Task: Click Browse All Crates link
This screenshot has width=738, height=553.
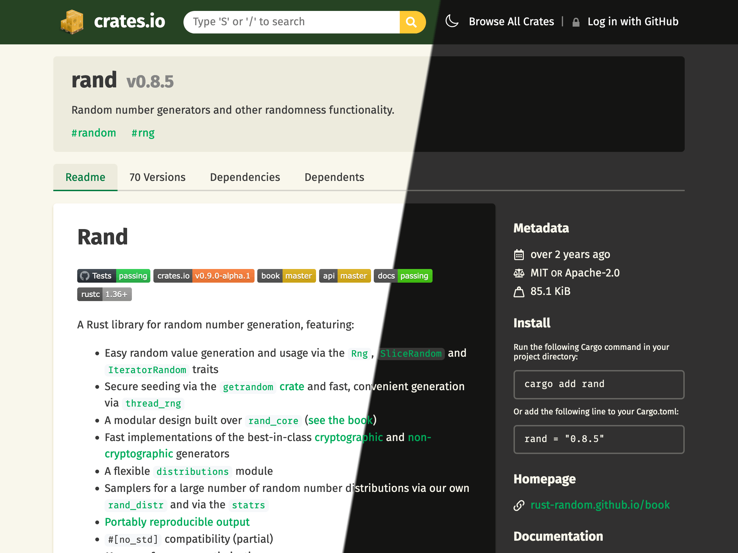Action: coord(511,22)
